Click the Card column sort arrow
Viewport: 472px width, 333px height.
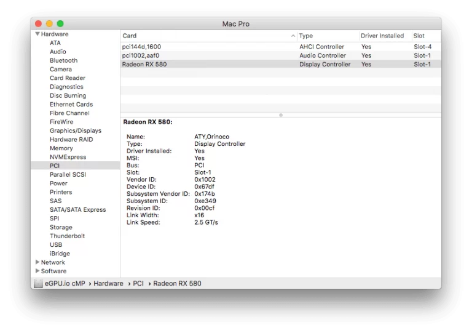coord(293,36)
